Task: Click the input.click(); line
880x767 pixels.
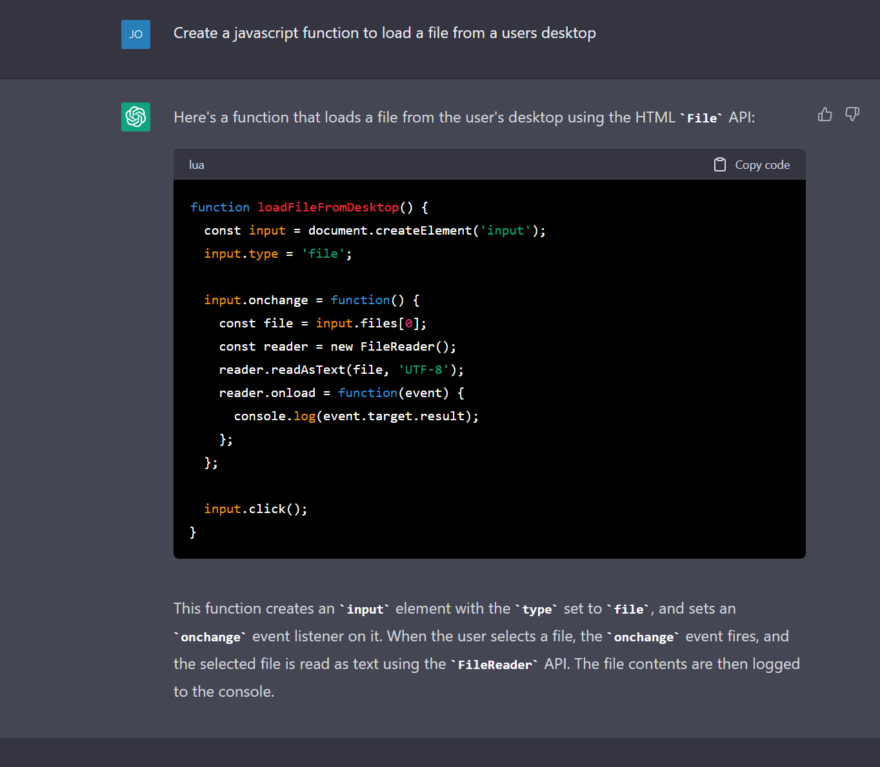Action: click(255, 509)
